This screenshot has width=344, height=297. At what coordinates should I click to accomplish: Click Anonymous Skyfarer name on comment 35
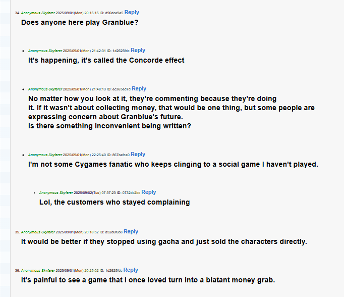click(38, 232)
